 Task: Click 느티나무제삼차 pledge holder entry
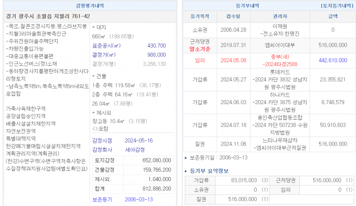tap(280, 140)
